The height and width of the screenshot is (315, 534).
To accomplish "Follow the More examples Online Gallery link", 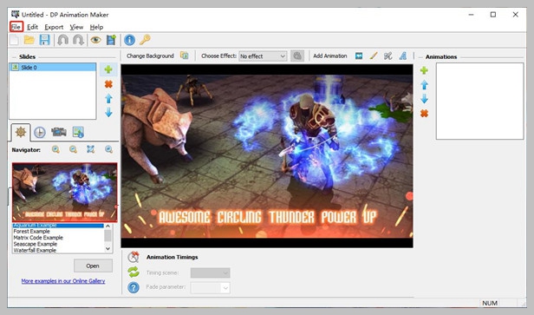I will [x=63, y=281].
